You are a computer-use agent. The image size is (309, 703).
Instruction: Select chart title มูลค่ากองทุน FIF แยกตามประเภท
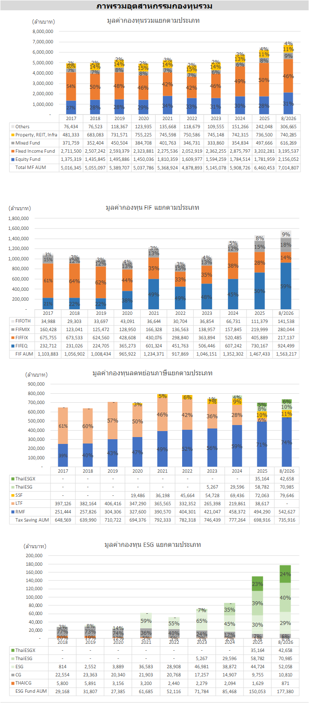(152, 208)
